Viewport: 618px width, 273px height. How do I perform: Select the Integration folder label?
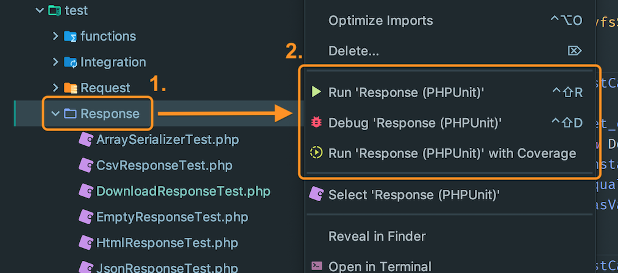click(113, 62)
